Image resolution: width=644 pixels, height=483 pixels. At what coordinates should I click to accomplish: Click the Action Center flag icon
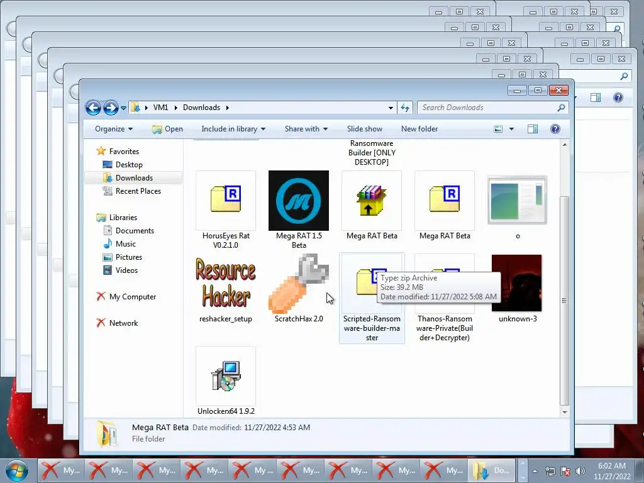(565, 471)
